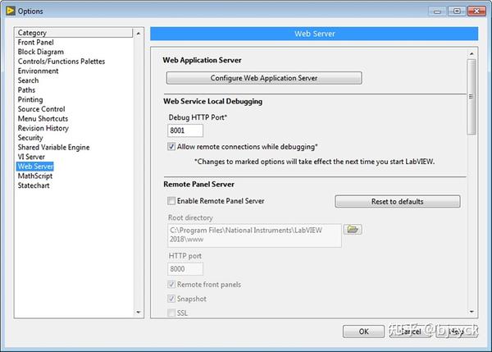Select Security category

pos(30,138)
